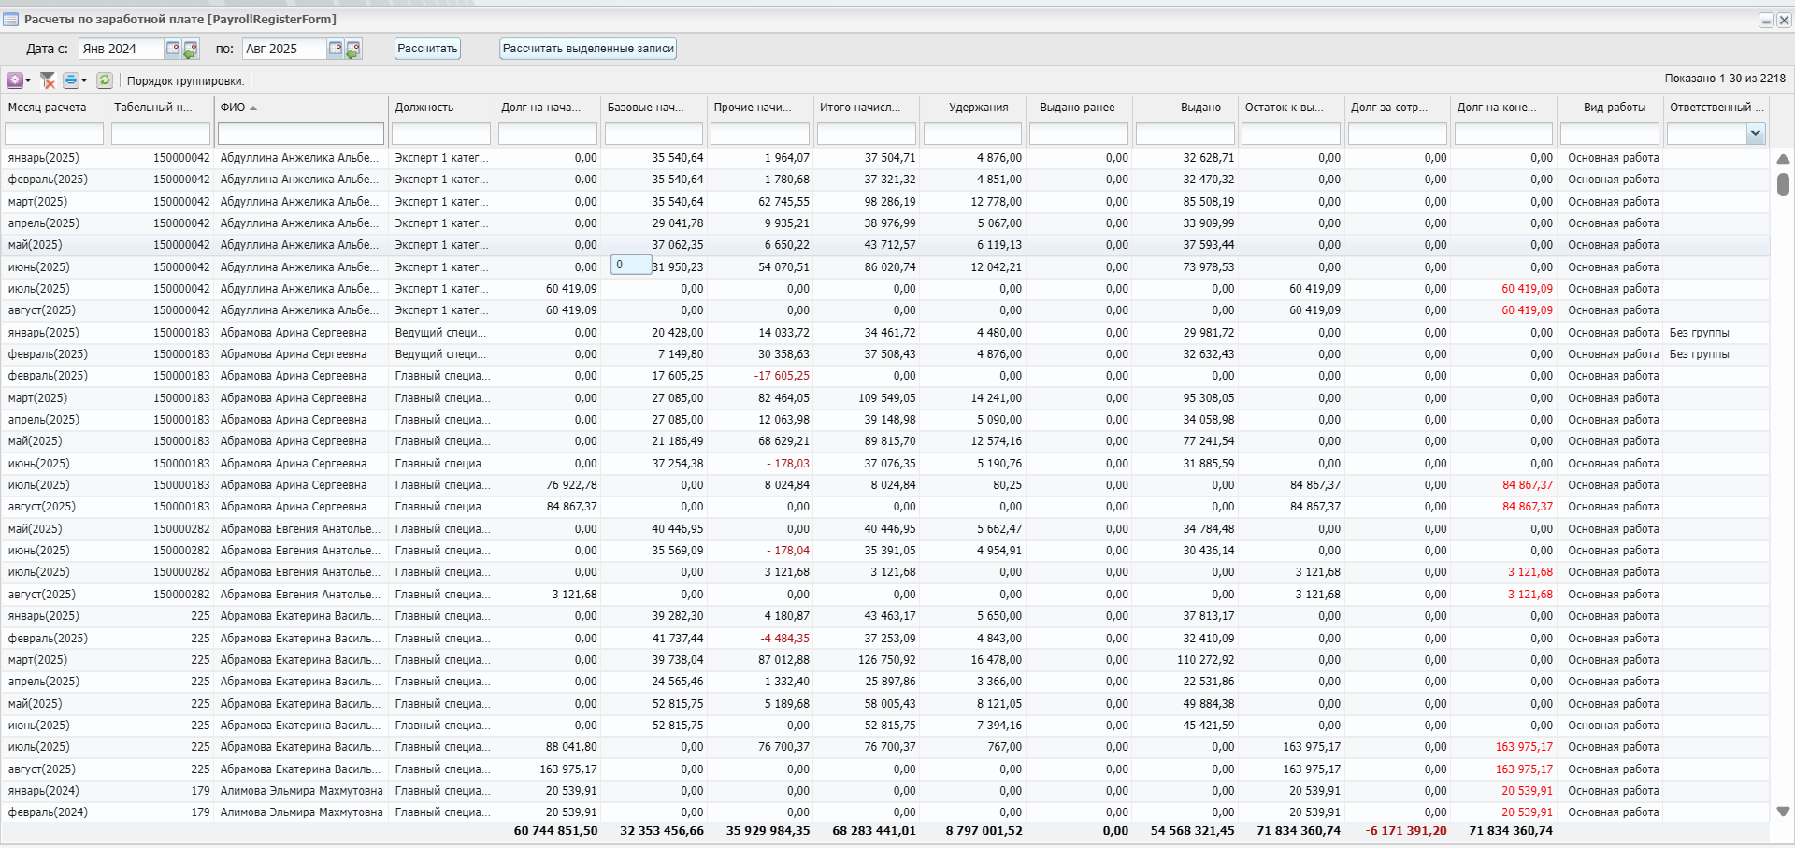
Task: Open the print options dropdown
Action: tap(75, 80)
